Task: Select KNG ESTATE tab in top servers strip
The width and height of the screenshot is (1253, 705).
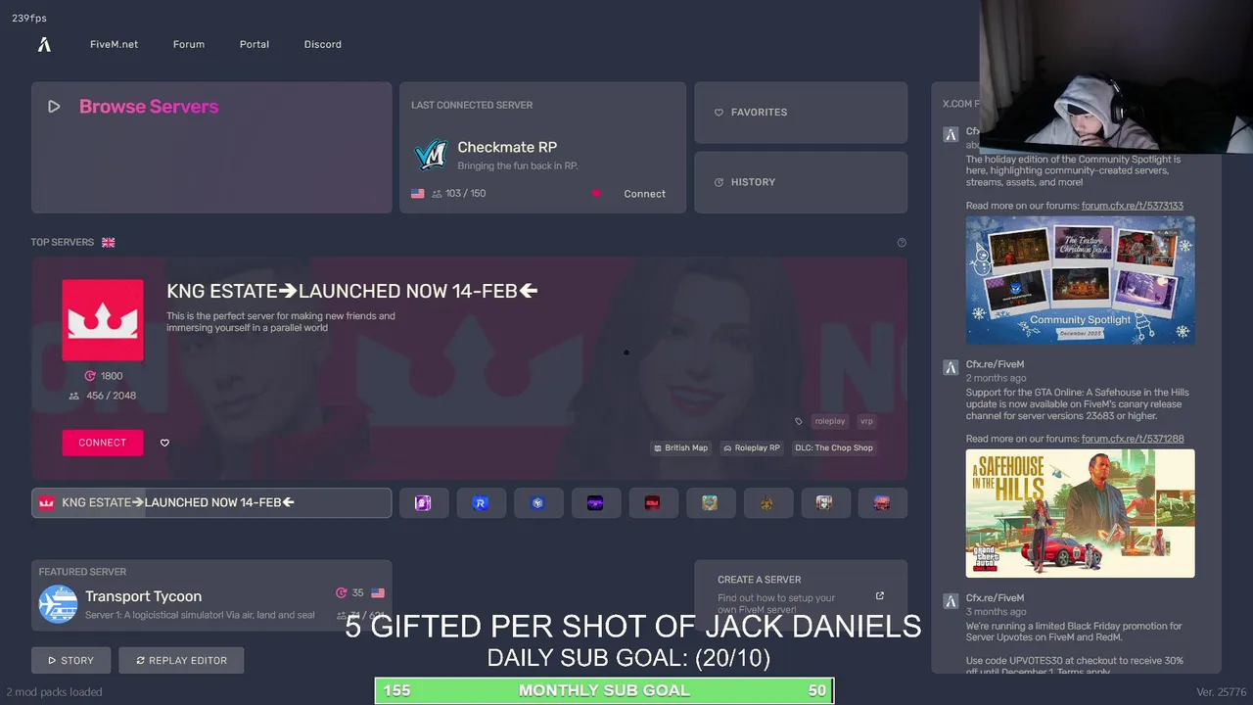Action: 211,502
